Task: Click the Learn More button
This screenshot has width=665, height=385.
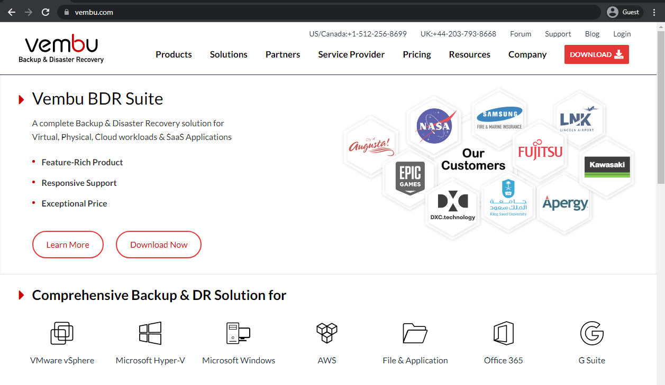Action: [x=68, y=245]
